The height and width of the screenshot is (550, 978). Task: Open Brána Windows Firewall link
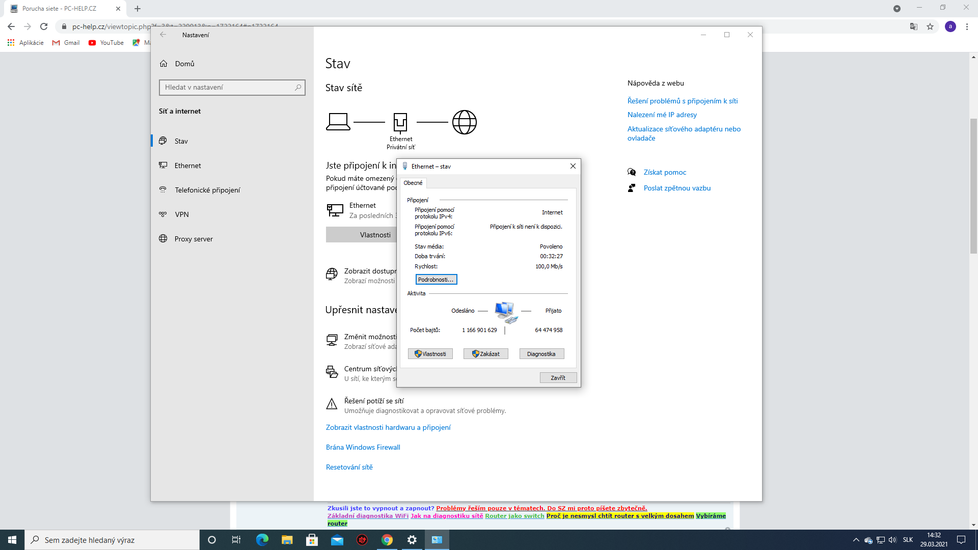pyautogui.click(x=363, y=447)
